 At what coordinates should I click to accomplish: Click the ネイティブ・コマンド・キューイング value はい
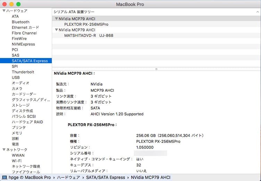140,159
